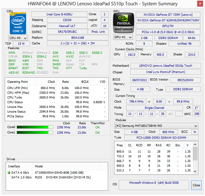Click the scroll down arrow in memory timings
The height and width of the screenshot is (196, 205).
click(195, 171)
